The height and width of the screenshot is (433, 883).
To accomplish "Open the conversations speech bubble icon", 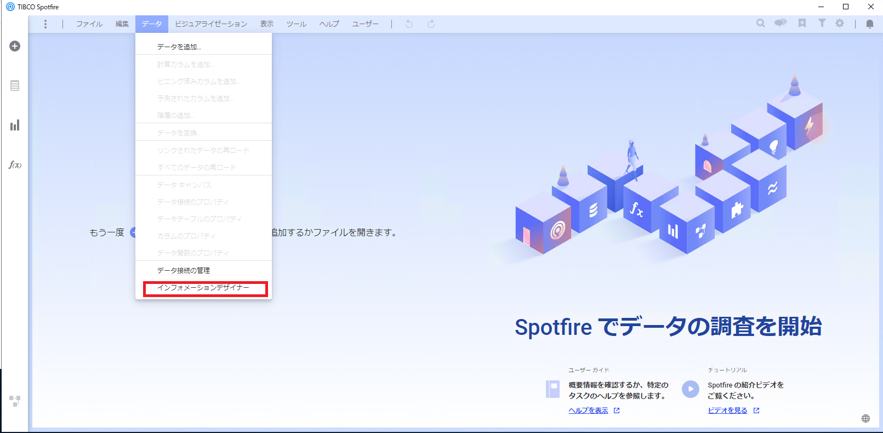I will pyautogui.click(x=781, y=23).
